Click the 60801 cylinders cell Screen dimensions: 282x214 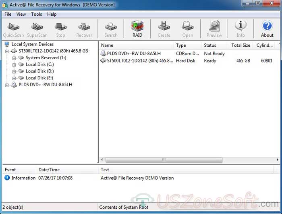(267, 61)
